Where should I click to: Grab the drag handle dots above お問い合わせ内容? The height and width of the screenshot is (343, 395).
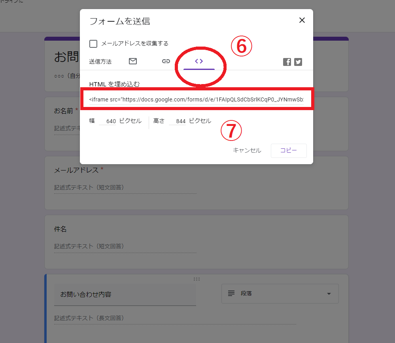pos(197,279)
